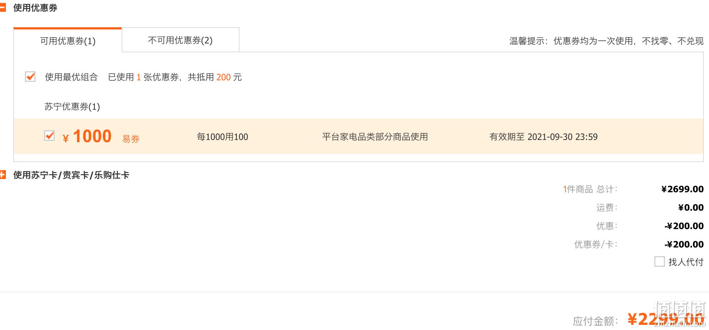Screen dimensions: 709x330
Task: Click the 应付金额 payable total amount
Action: pos(666,319)
